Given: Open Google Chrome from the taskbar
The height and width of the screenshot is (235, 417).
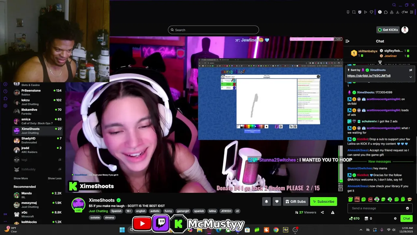Looking at the screenshot, I should click(276, 230).
